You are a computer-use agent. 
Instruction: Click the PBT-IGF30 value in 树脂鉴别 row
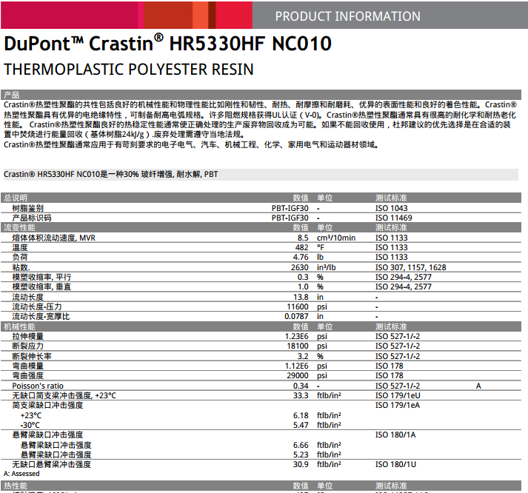click(290, 208)
